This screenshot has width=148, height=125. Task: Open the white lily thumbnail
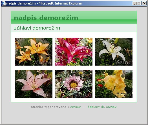click(114, 52)
